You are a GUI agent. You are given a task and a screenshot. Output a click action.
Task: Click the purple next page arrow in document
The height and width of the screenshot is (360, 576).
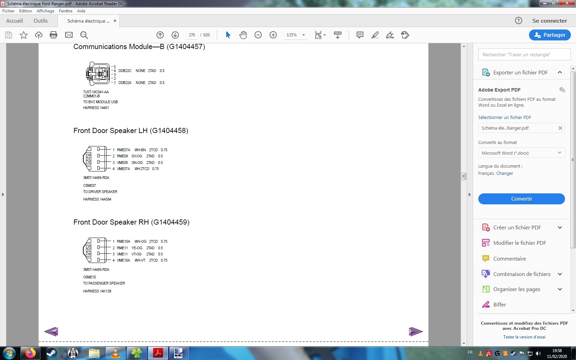click(x=416, y=332)
